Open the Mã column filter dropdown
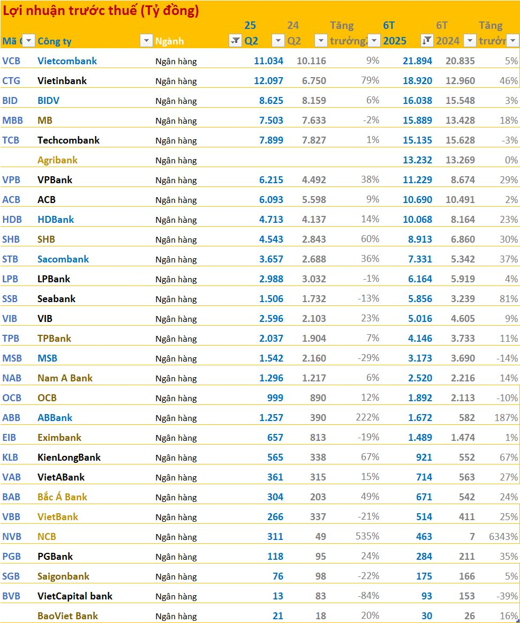Viewport: 520px width, 623px height. [x=29, y=41]
